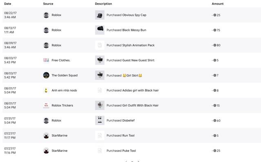The image size is (261, 162).
Task: Go to previous page with left arrow
Action: pos(126,161)
